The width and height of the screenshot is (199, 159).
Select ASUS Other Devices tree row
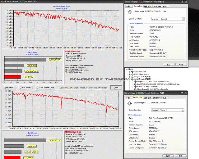pyautogui.click(x=142, y=74)
